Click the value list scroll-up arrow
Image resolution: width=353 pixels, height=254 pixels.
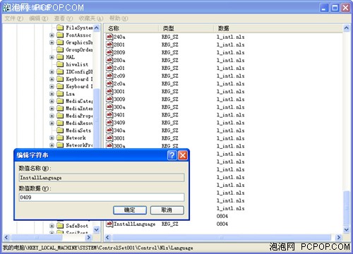[x=346, y=28]
